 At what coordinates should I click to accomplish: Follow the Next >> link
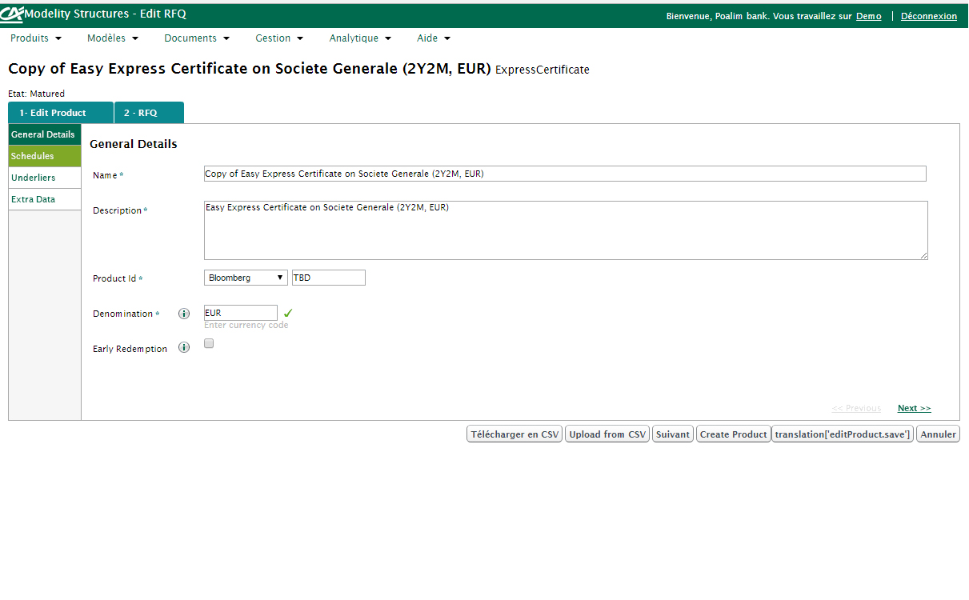click(914, 408)
